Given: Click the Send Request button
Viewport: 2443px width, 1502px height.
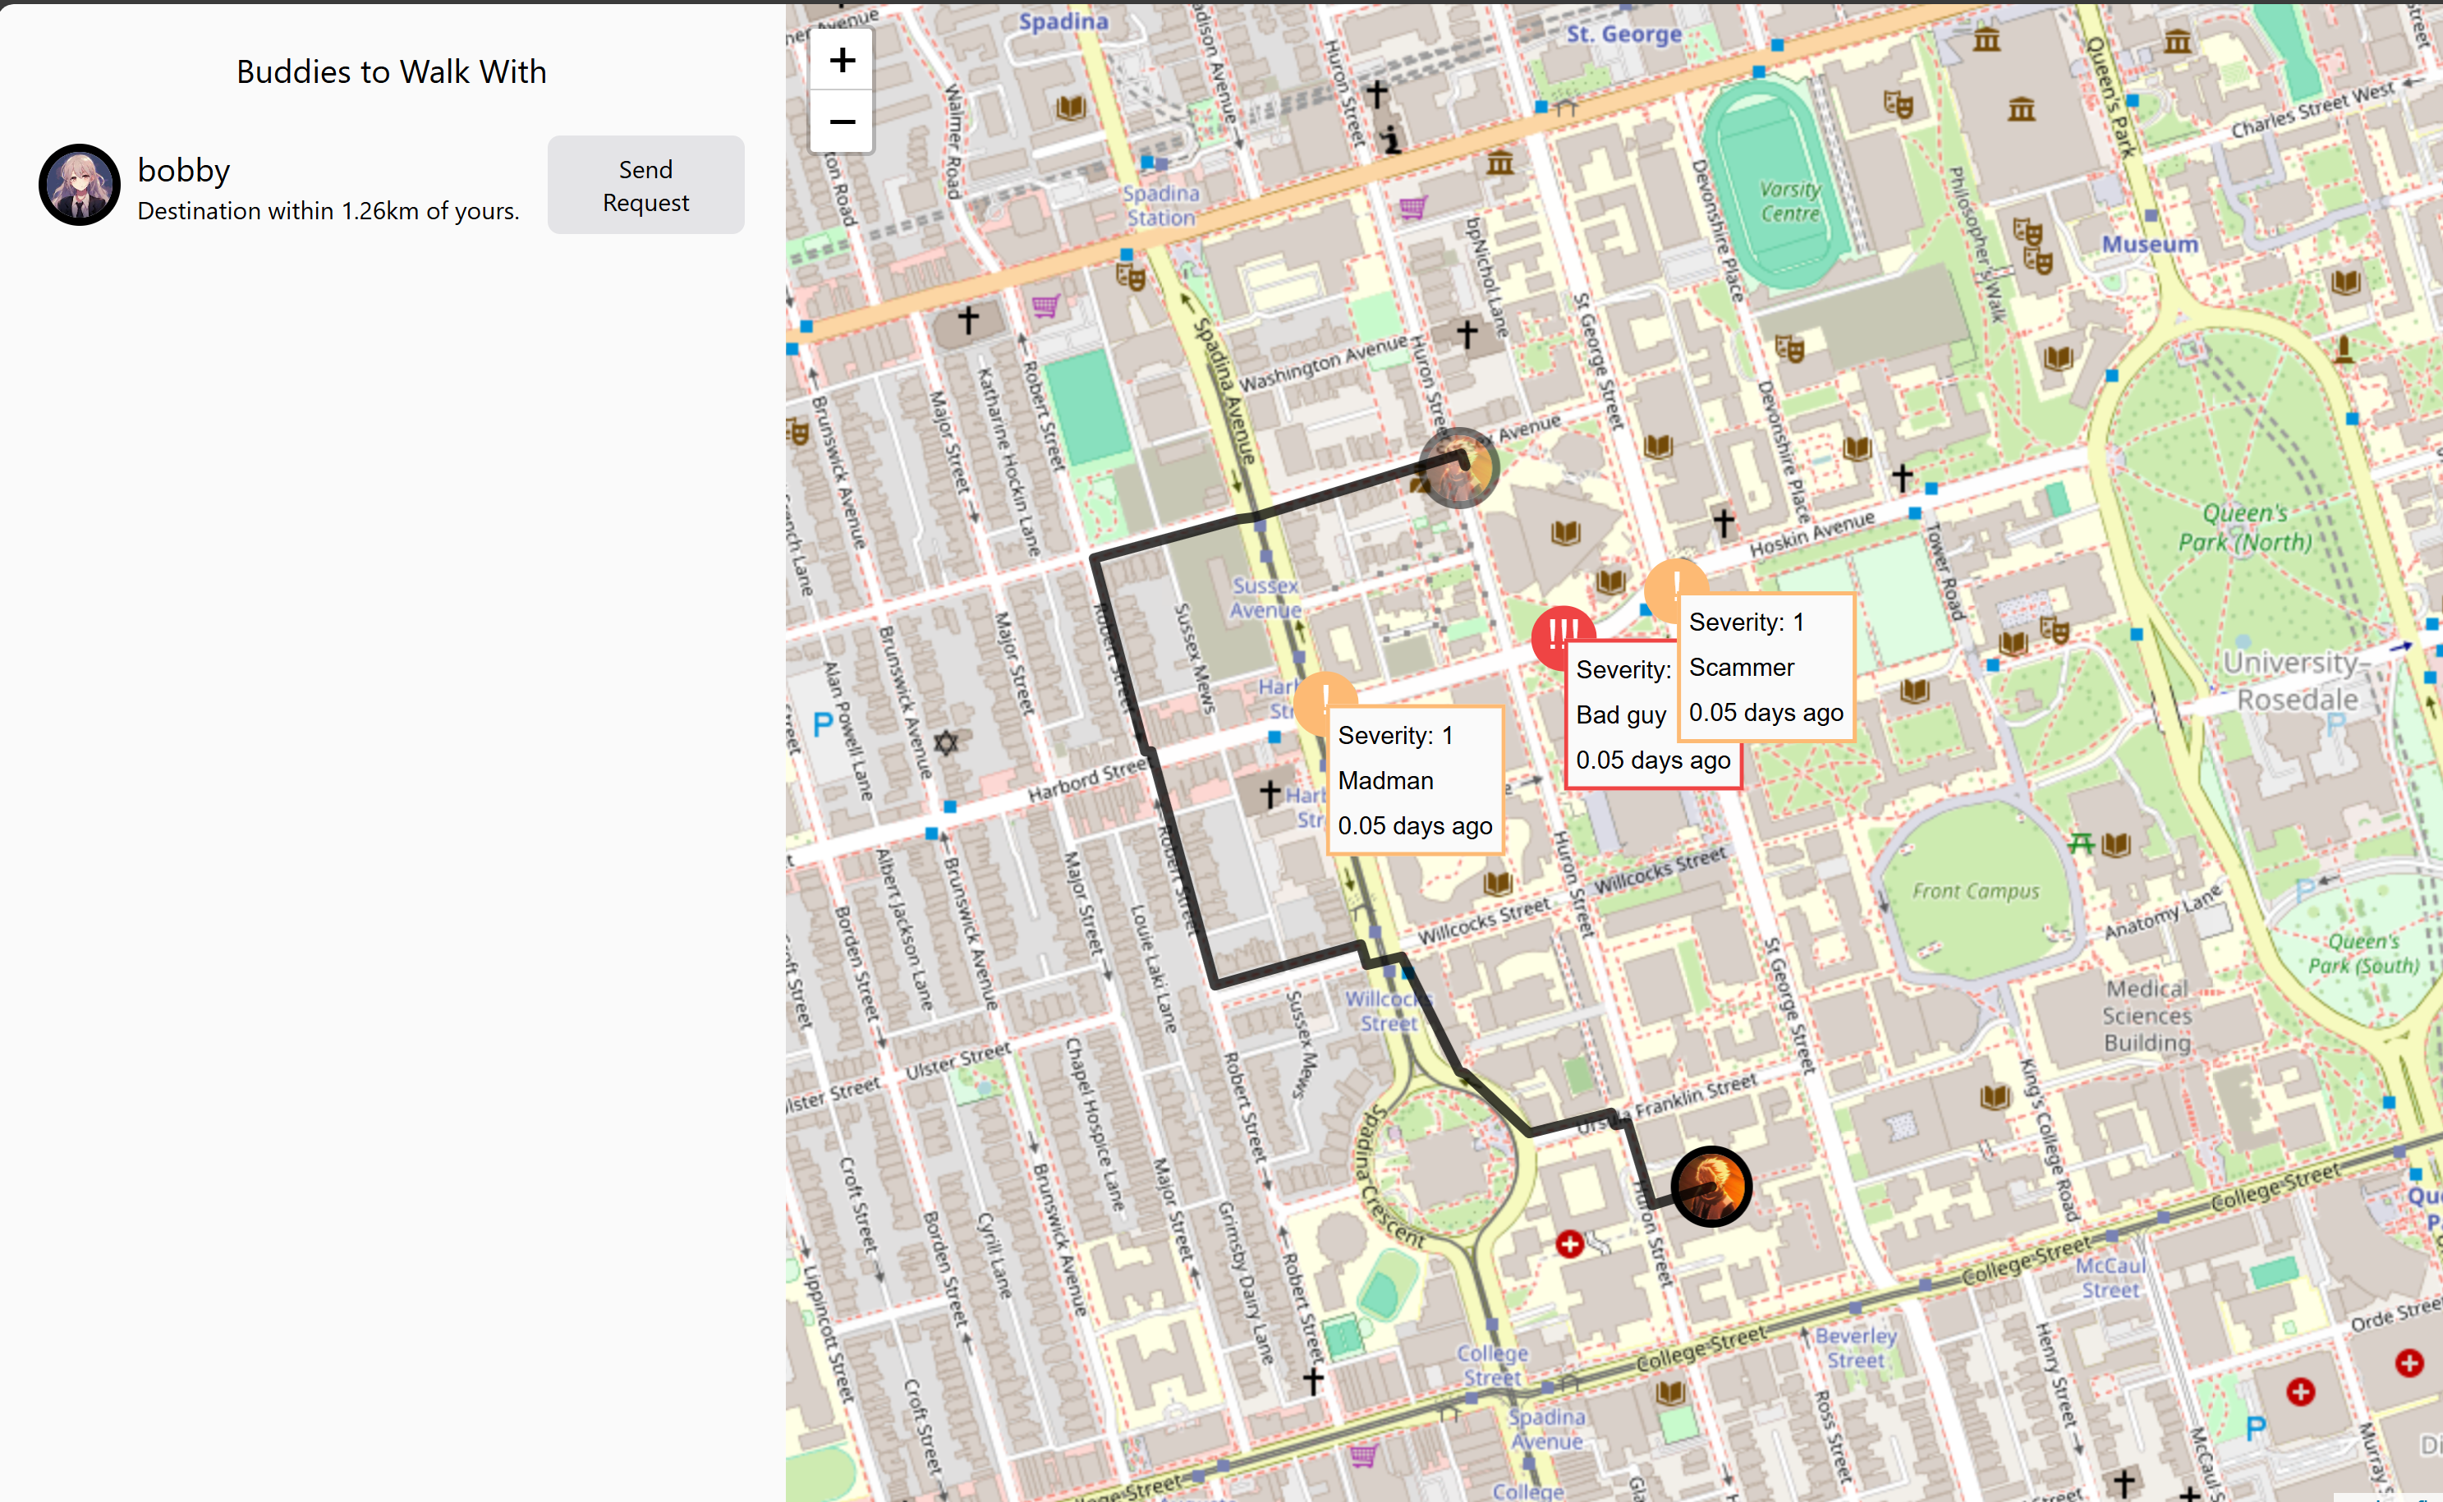Looking at the screenshot, I should [x=645, y=186].
